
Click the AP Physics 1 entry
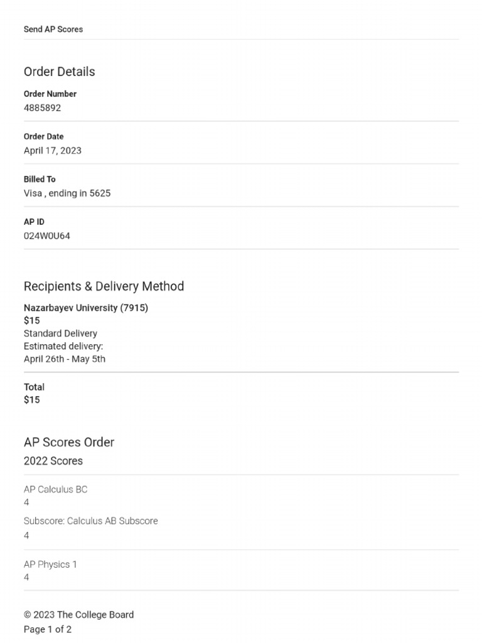tap(50, 565)
